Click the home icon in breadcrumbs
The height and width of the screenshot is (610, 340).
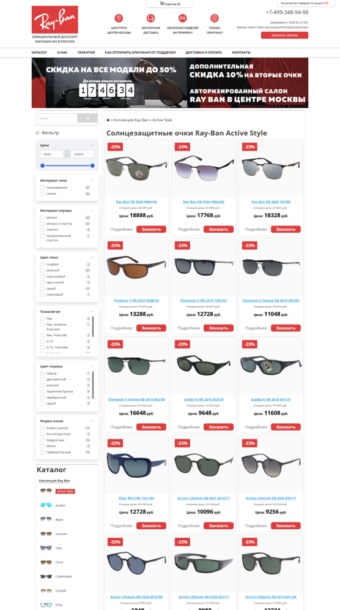pyautogui.click(x=108, y=120)
